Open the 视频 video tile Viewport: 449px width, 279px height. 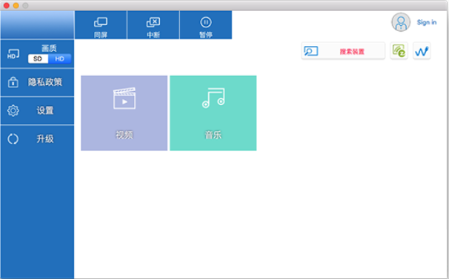click(124, 113)
